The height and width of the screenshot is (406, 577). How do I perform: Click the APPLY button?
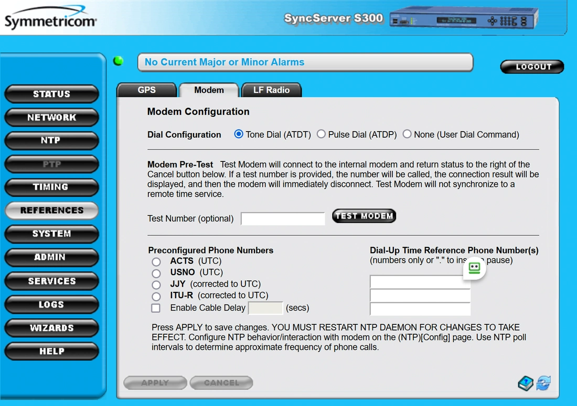(x=155, y=383)
